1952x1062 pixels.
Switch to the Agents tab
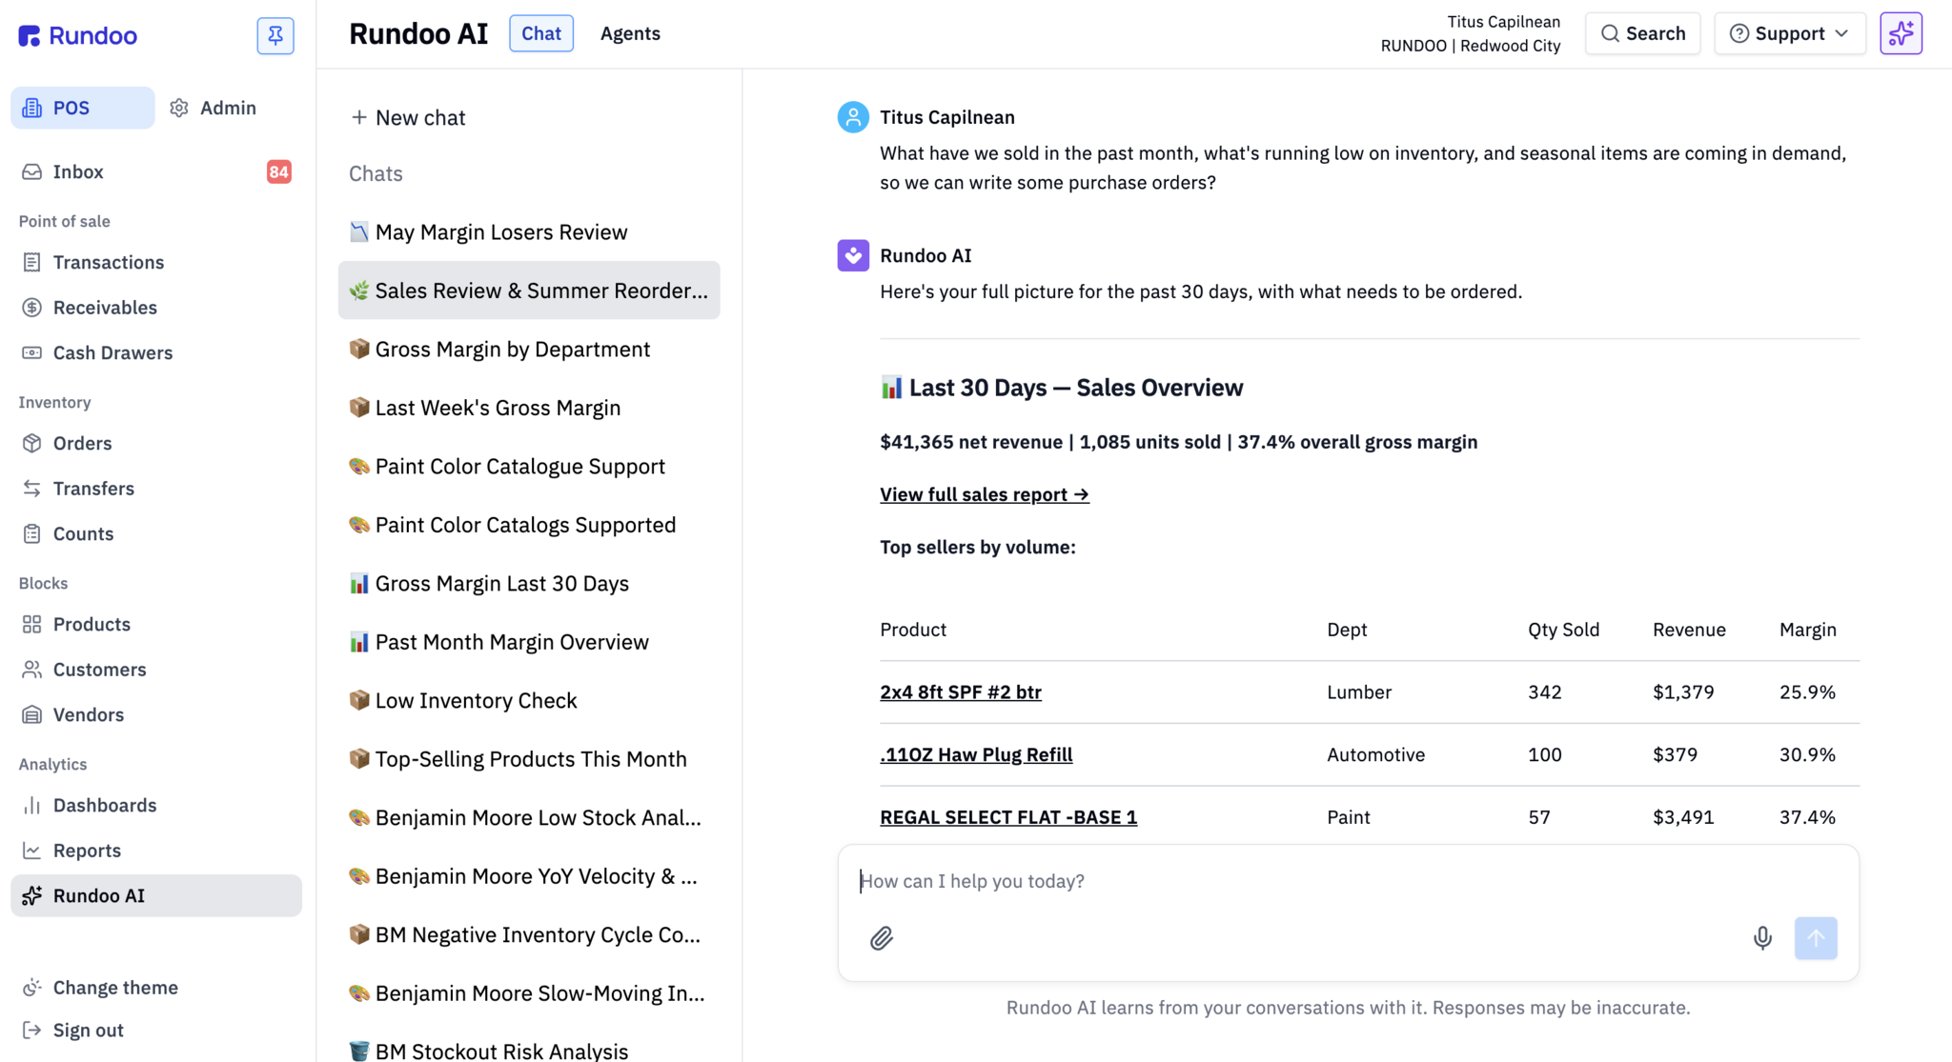tap(630, 33)
